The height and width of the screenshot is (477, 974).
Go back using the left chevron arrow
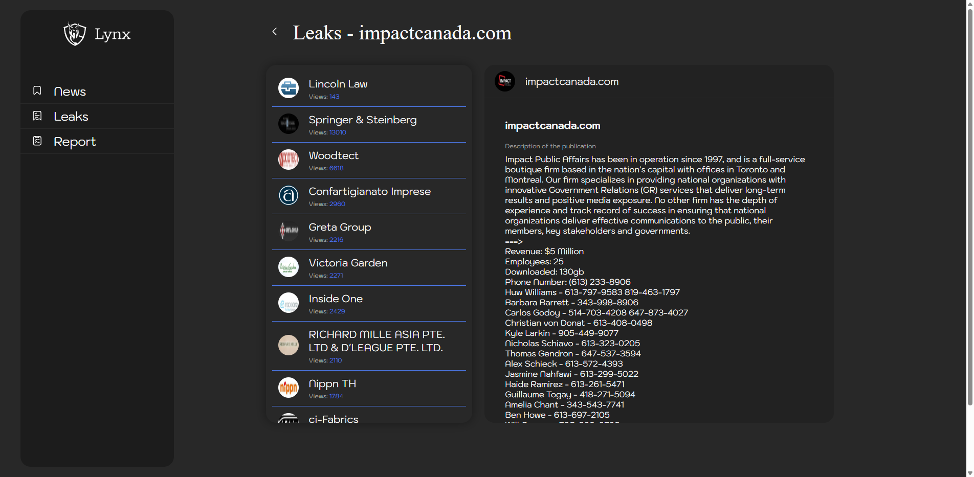(275, 32)
